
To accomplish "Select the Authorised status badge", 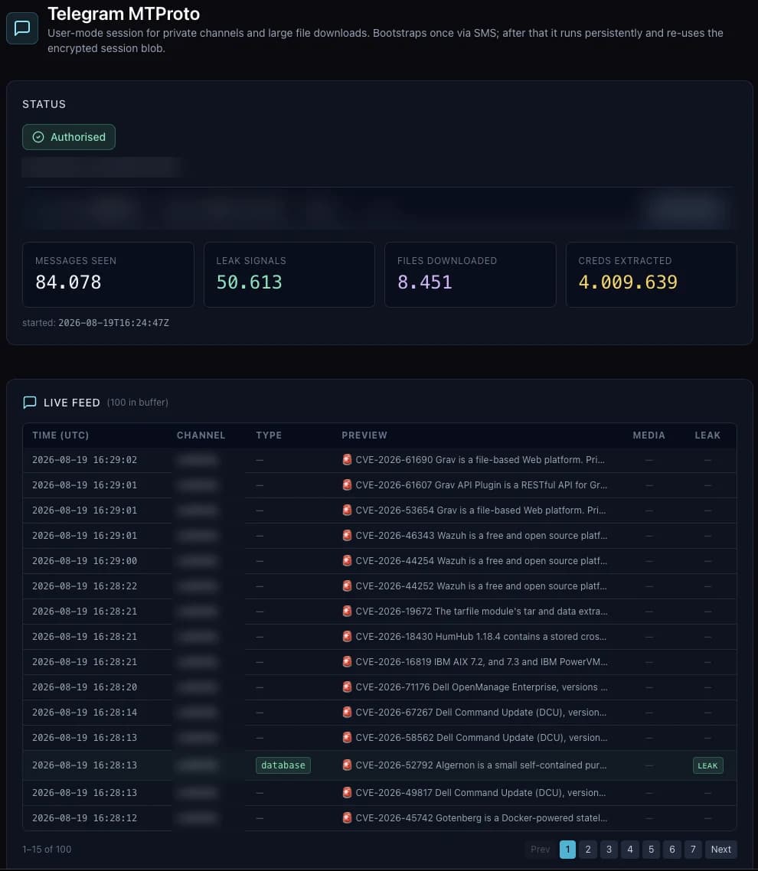I will [69, 137].
